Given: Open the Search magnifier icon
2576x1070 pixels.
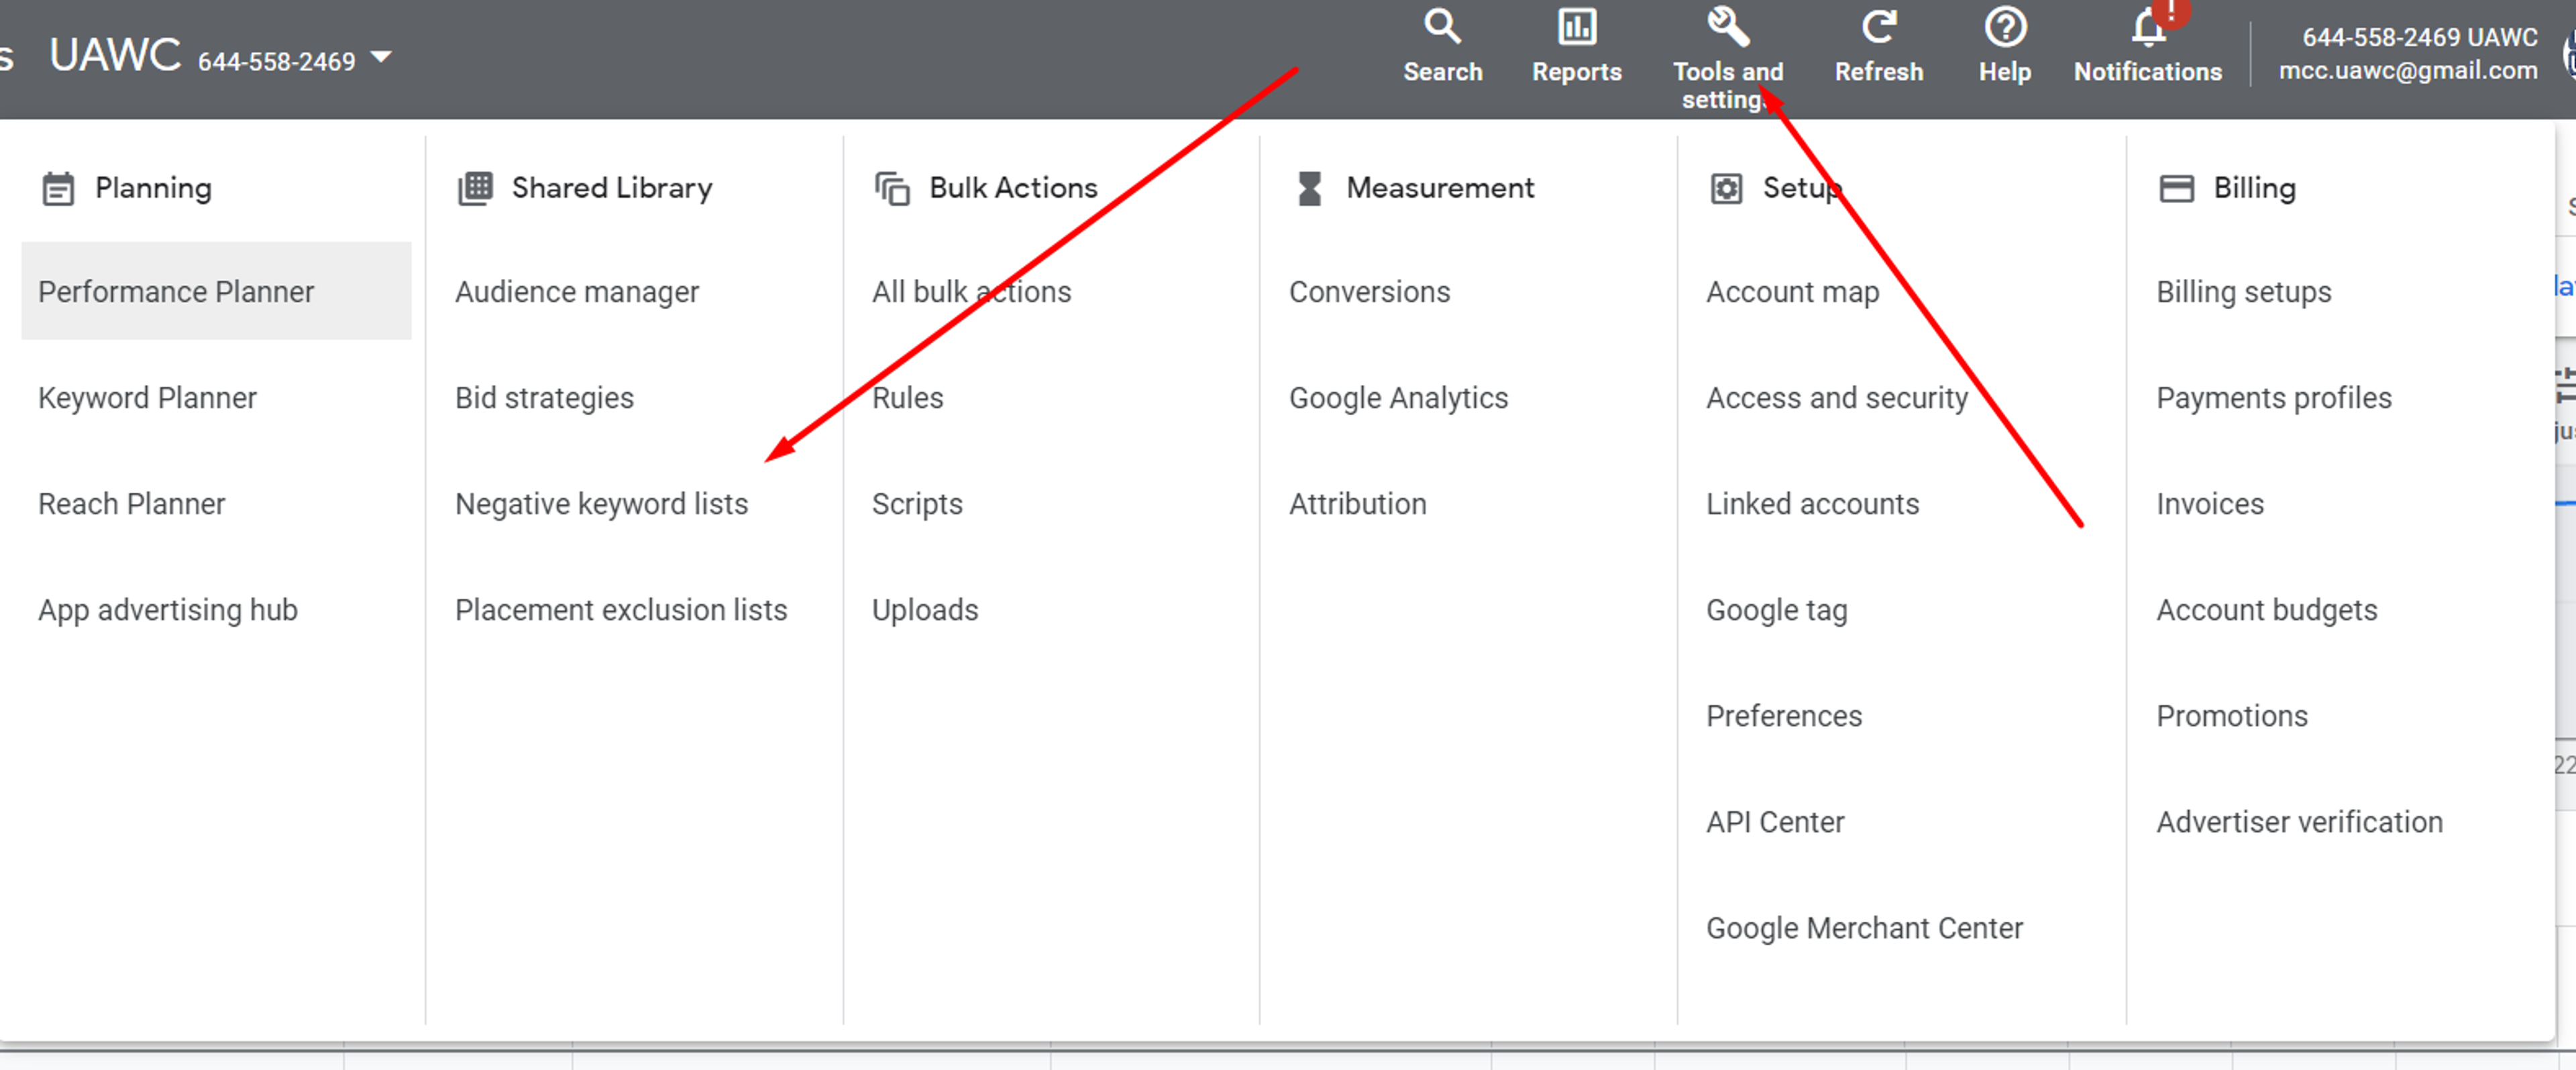Looking at the screenshot, I should [1442, 27].
